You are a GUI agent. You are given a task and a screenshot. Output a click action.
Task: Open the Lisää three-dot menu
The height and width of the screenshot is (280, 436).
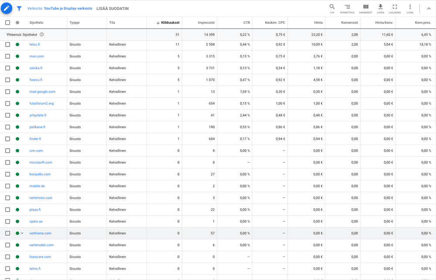[410, 8]
